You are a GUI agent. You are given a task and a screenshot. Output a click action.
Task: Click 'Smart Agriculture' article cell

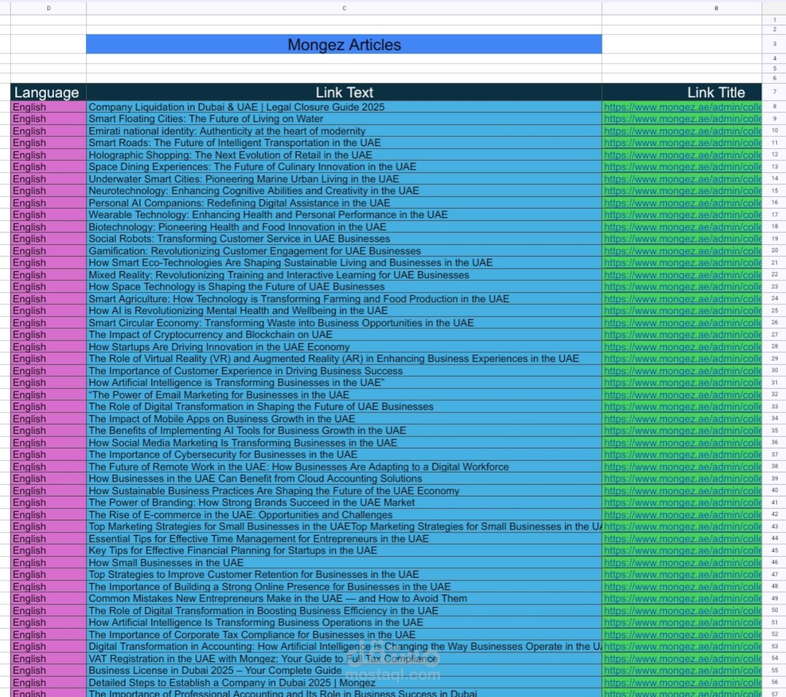click(344, 299)
